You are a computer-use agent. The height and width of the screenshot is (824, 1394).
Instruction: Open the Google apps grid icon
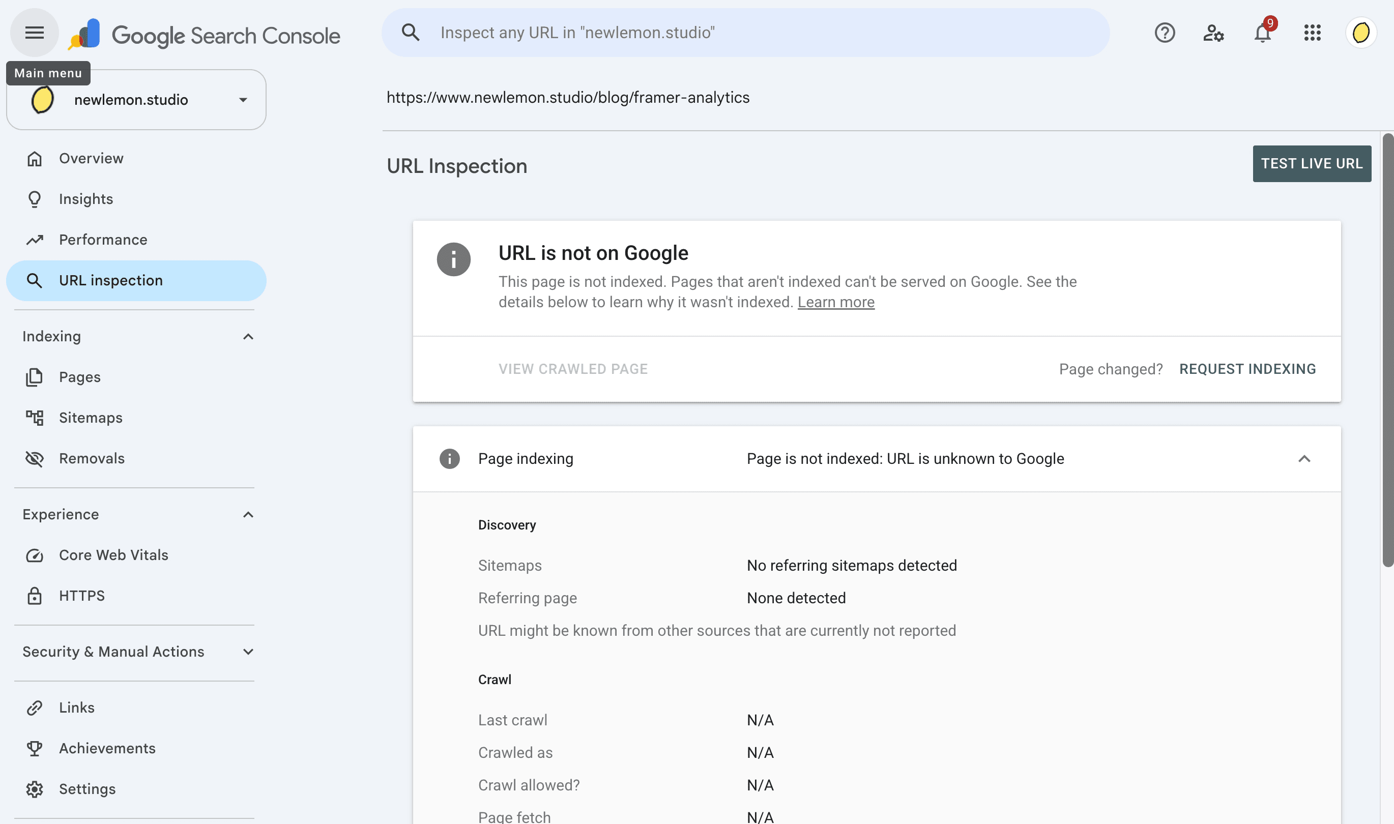[1312, 33]
